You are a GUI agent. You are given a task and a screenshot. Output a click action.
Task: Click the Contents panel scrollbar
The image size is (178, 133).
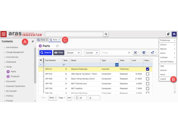[x=35, y=66]
